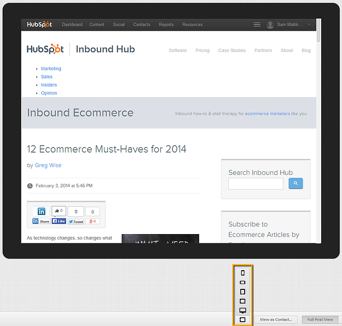Open author Greg Wise's link

[x=48, y=165]
